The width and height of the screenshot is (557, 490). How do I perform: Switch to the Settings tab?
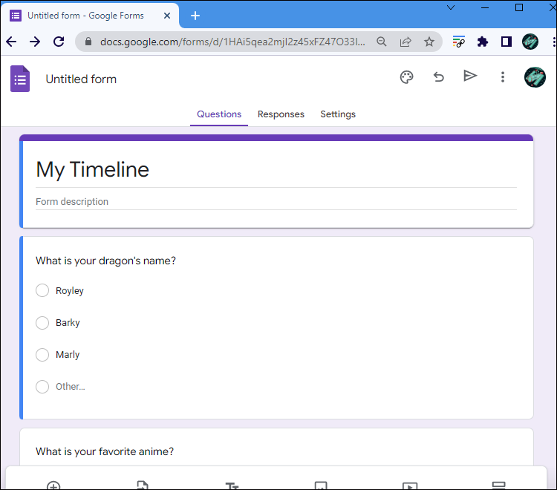(x=338, y=114)
